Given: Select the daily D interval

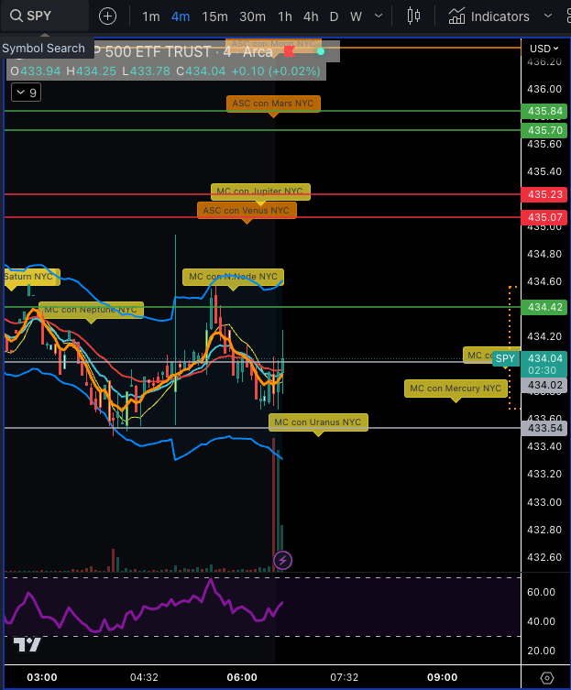Looking at the screenshot, I should tap(335, 16).
